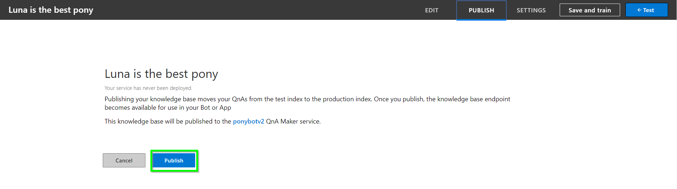Switch to the PUBLISH tab

[481, 10]
